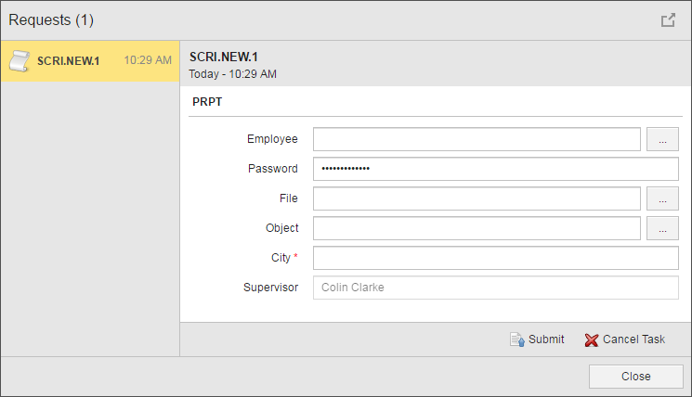Click the 10:29 AM timestamp in list
Viewport: 692px width, 397px height.
click(148, 61)
